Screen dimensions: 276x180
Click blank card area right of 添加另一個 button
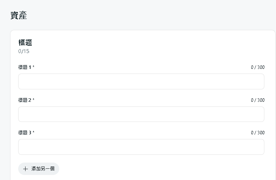coord(163,169)
